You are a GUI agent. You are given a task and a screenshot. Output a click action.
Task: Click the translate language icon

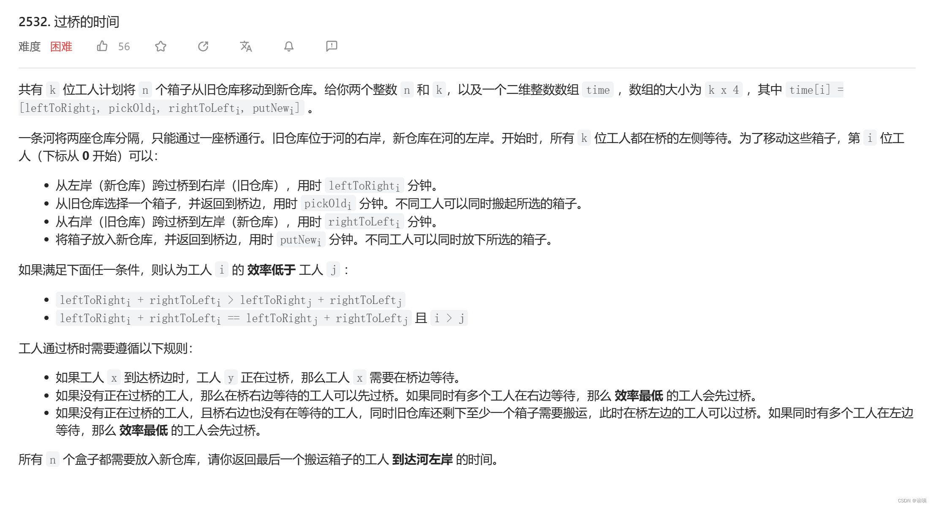click(246, 46)
